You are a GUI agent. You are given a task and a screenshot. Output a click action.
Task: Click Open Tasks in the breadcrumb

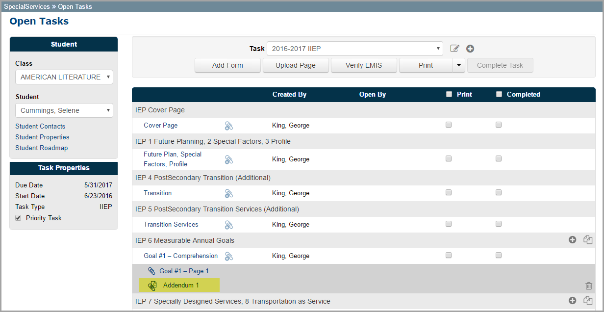point(75,7)
